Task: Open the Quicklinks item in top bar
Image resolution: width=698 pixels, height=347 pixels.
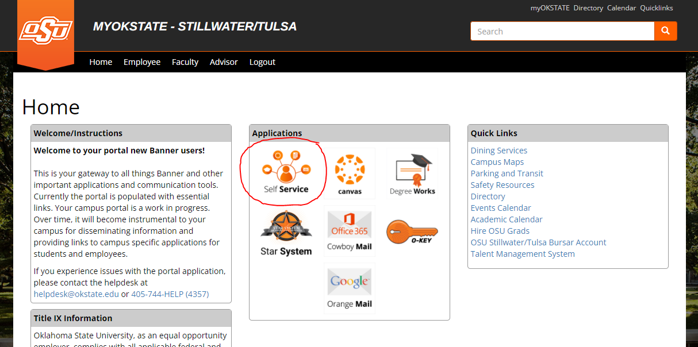Action: point(656,8)
